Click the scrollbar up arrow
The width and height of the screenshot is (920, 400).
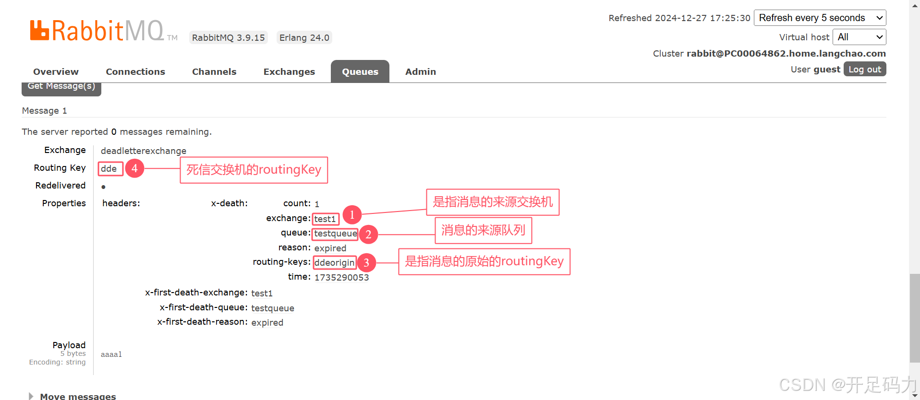click(x=915, y=4)
